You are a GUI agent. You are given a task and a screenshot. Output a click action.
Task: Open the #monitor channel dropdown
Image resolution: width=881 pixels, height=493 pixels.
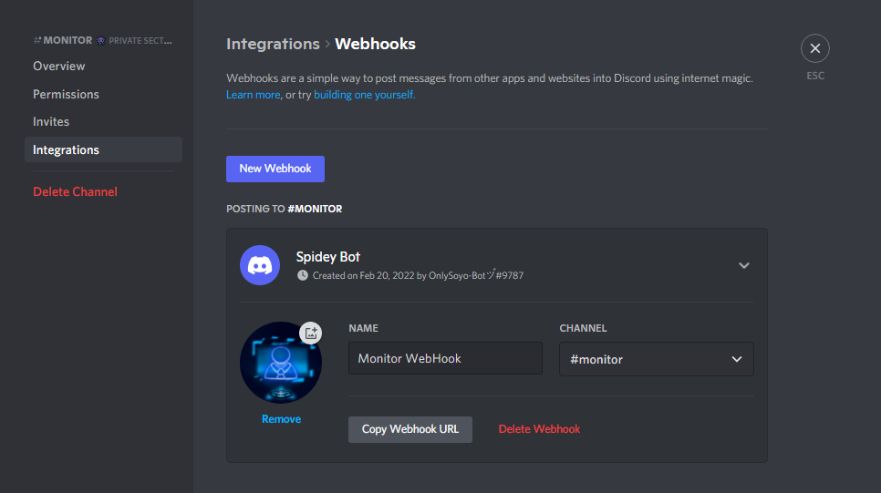point(657,359)
